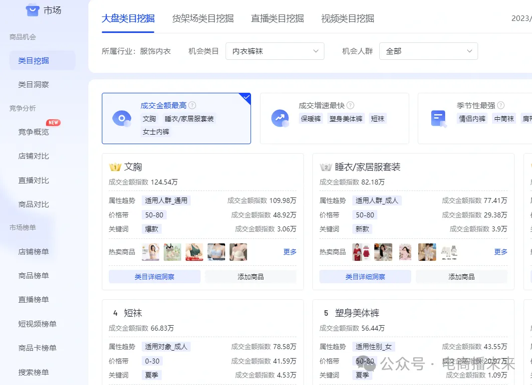The width and height of the screenshot is (532, 385).
Task: Click the eye icon in 成交金额最高 card
Action: [x=121, y=119]
